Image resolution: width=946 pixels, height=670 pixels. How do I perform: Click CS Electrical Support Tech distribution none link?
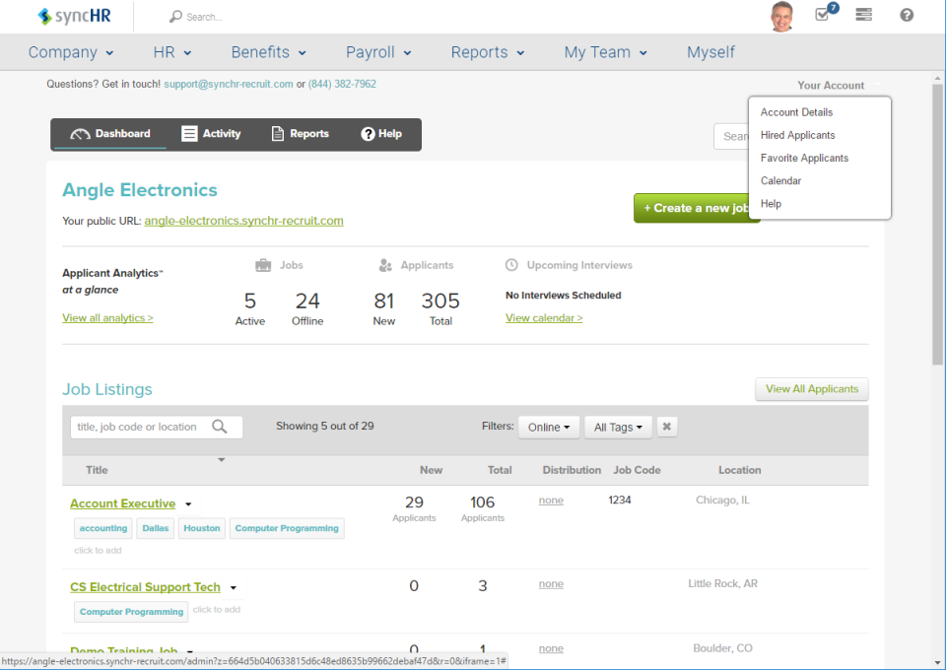click(x=551, y=583)
